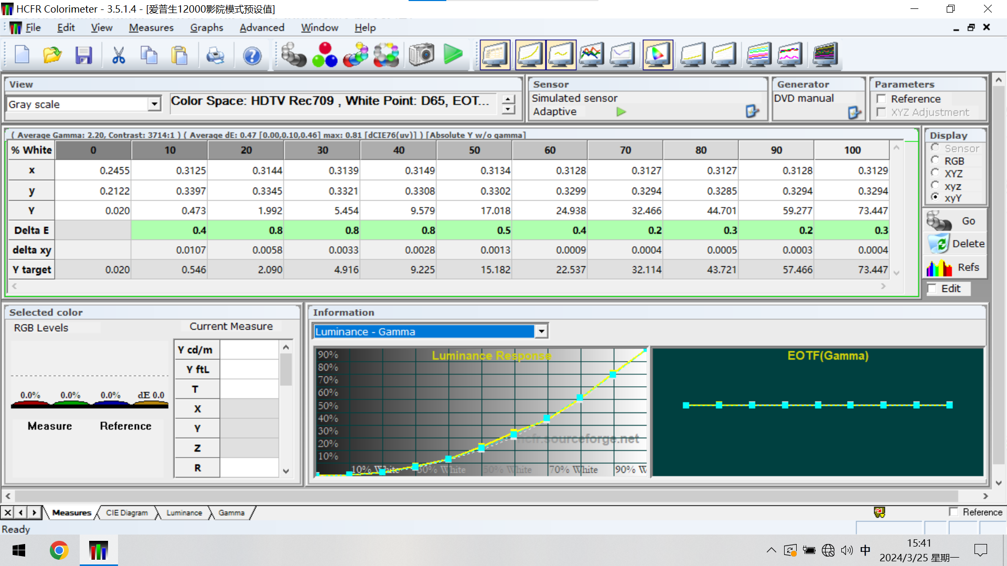Open the Measures menu
The height and width of the screenshot is (566, 1007).
tap(151, 28)
